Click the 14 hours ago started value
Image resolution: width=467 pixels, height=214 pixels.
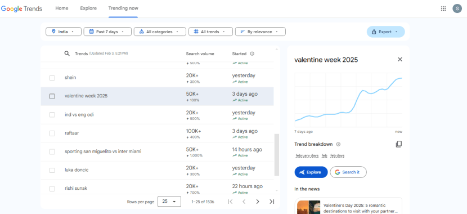[247, 149]
